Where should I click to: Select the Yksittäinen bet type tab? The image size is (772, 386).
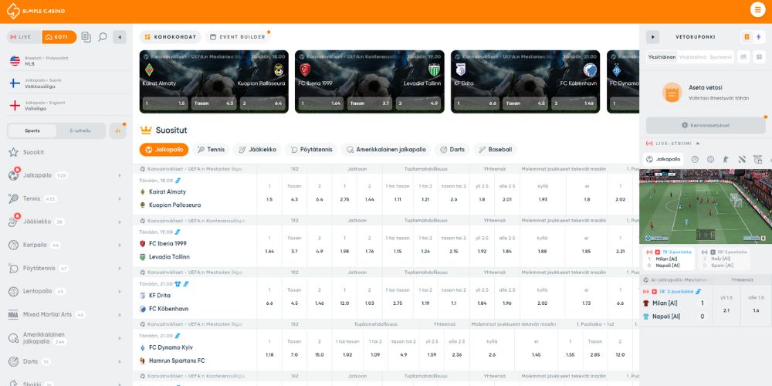coord(662,57)
